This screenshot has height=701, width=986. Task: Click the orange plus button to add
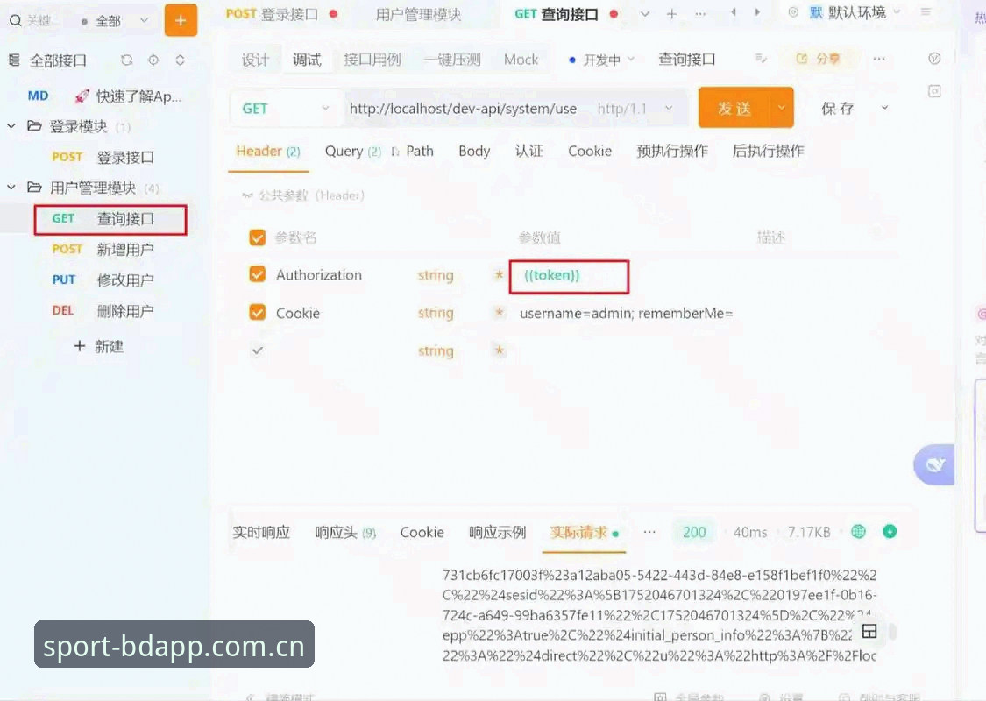click(181, 20)
